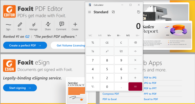Click digit 0 on Calculator
The image size is (195, 104).
[x=107, y=86]
